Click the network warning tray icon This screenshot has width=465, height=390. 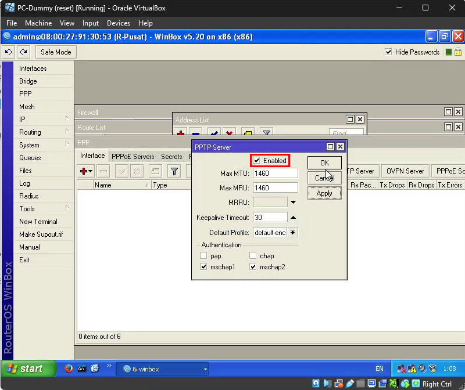[412, 369]
